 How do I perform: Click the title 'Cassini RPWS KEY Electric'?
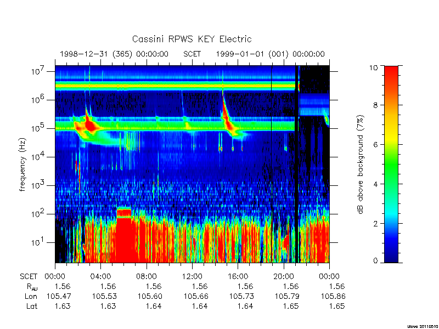[x=192, y=39]
